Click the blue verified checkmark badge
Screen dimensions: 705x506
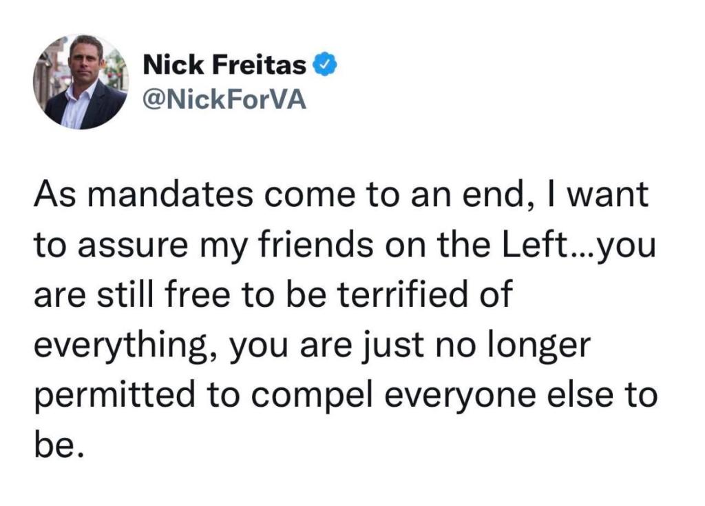click(x=325, y=65)
